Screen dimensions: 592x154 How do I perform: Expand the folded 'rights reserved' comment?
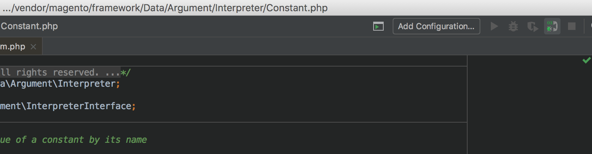(x=60, y=72)
